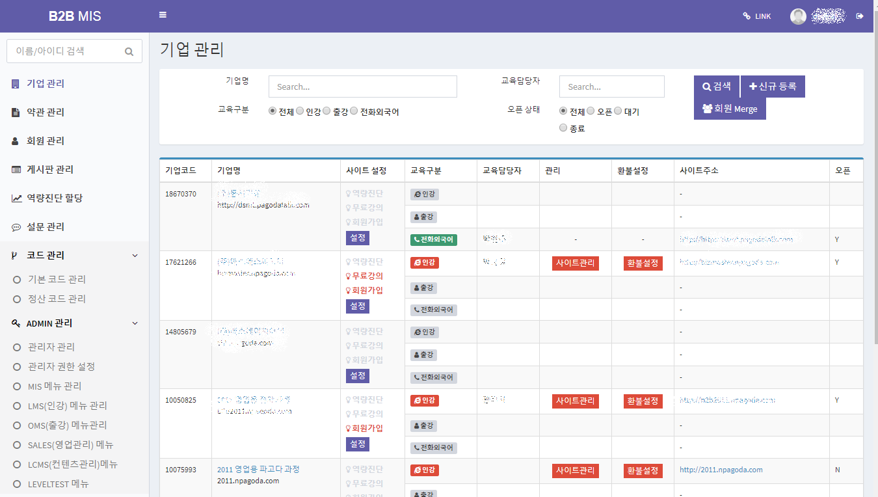Click 역량진단 bulb in row 18670370
Image resolution: width=878 pixels, height=497 pixels.
click(364, 193)
